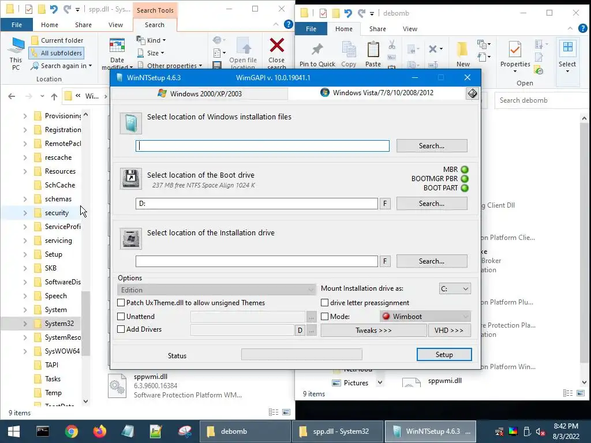591x443 pixels.
Task: Open the Search ribbon tab
Action: tap(155, 24)
